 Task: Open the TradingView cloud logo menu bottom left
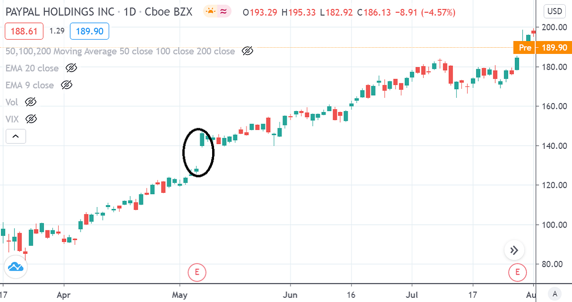click(15, 267)
